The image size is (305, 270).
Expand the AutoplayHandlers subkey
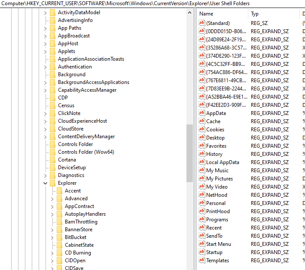click(x=52, y=214)
